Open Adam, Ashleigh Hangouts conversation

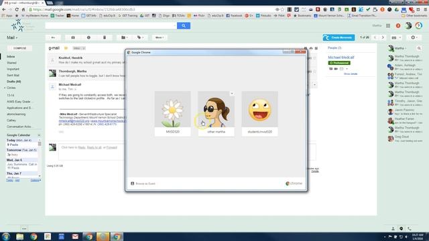click(405, 67)
